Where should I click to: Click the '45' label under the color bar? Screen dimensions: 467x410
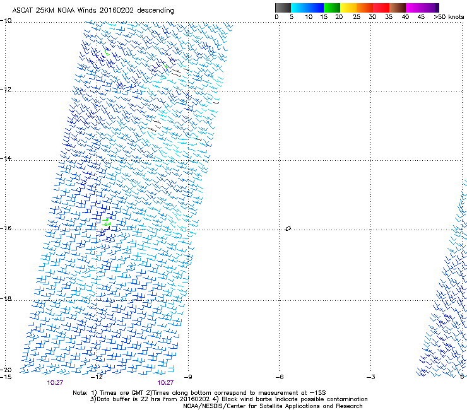tap(421, 17)
